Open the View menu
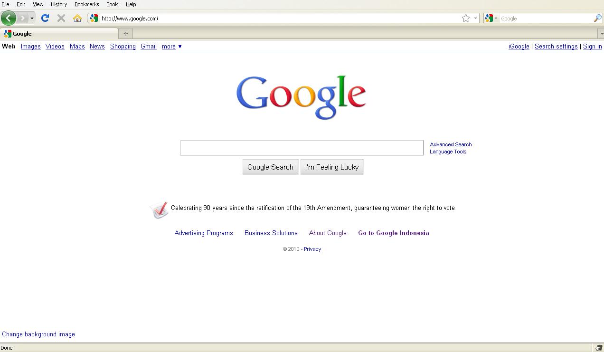This screenshot has height=352, width=604. tap(38, 4)
